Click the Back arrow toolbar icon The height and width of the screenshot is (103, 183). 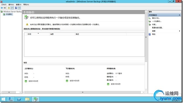pyautogui.click(x=2, y=8)
